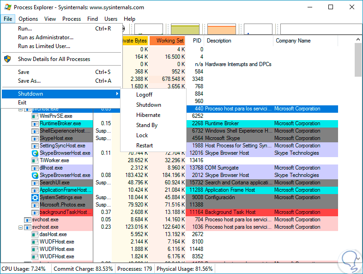Click the gear icon of SystemSettings.exe
This screenshot has height=274, width=363.
[35, 197]
